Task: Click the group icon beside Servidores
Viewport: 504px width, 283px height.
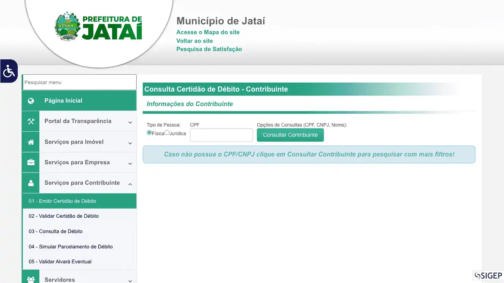Action: tap(31, 279)
